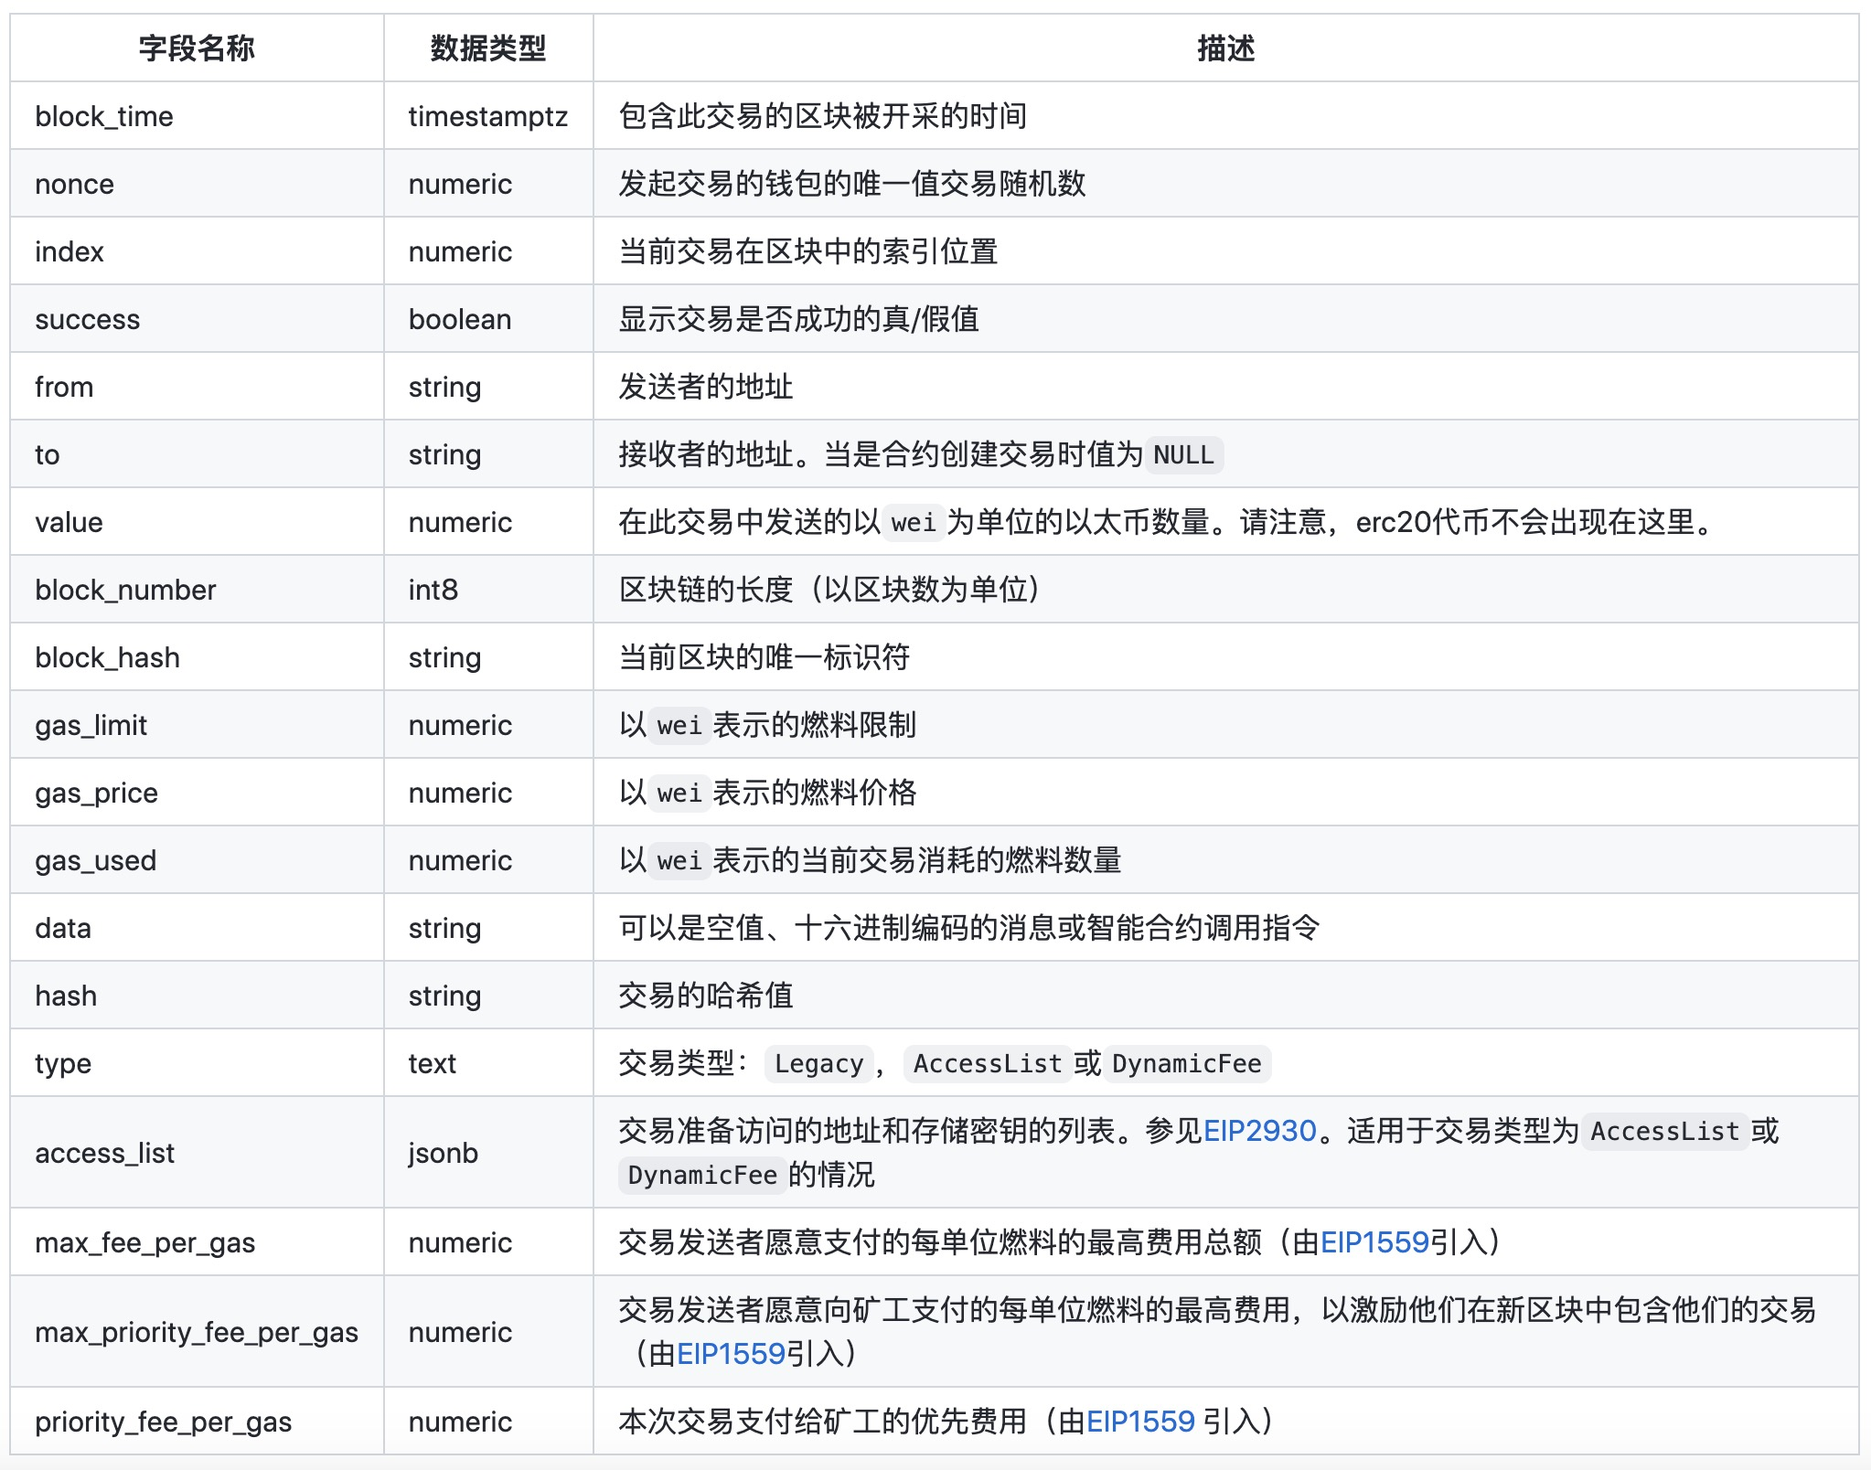This screenshot has height=1470, width=1871.
Task: Click the wei code tag in value row
Action: pyautogui.click(x=914, y=523)
